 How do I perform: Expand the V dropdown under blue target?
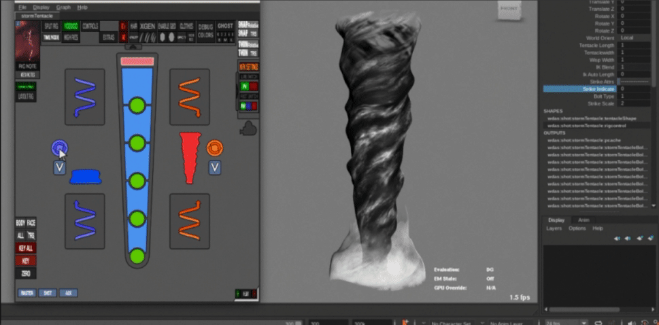point(60,167)
